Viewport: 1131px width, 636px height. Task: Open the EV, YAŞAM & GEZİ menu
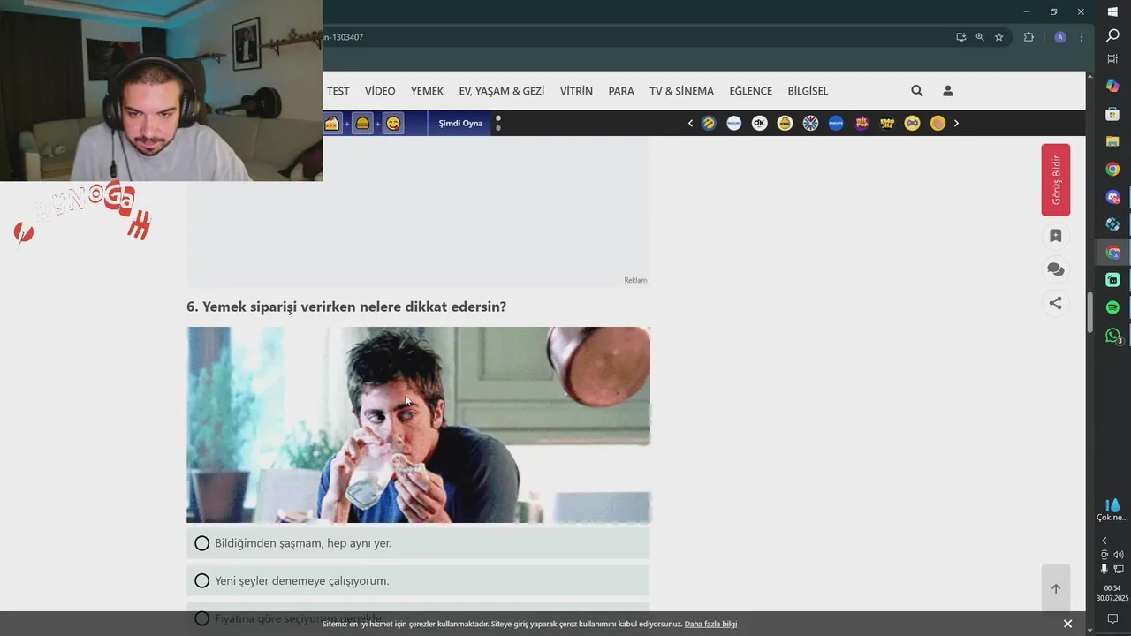click(x=502, y=91)
